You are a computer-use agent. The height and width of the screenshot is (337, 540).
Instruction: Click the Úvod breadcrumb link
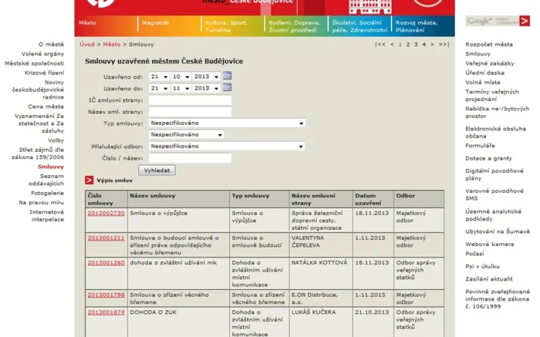(87, 44)
